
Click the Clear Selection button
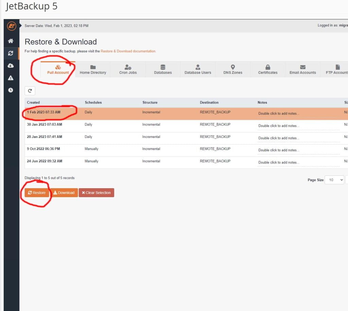pyautogui.click(x=96, y=193)
